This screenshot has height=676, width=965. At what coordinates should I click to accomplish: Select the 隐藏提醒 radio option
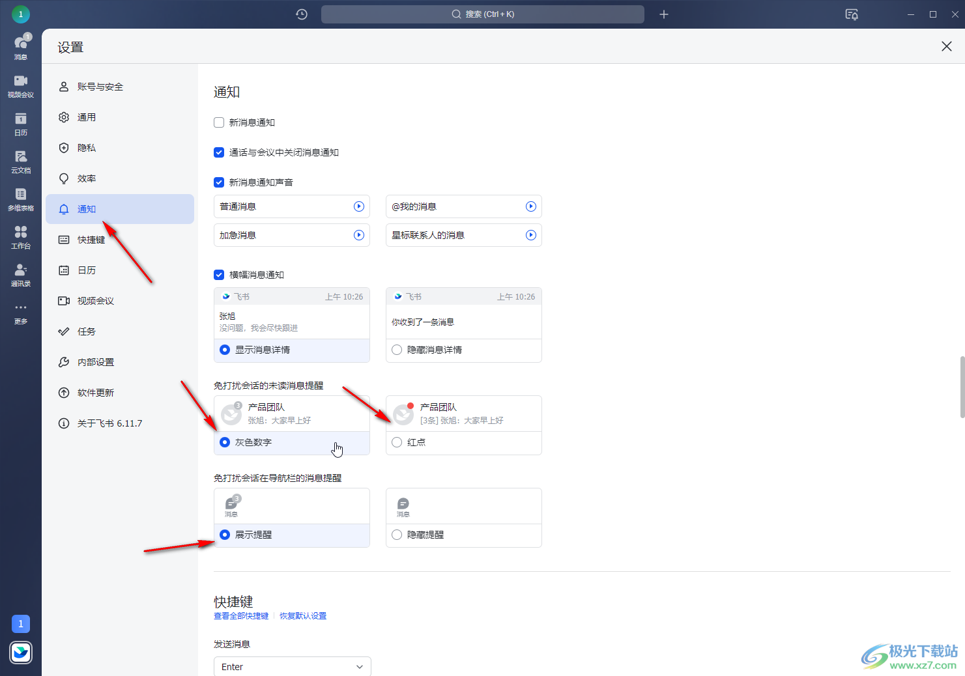point(397,535)
